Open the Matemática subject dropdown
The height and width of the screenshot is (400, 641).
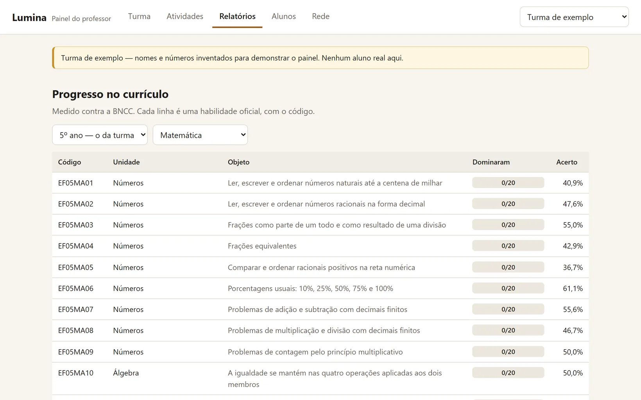(200, 135)
